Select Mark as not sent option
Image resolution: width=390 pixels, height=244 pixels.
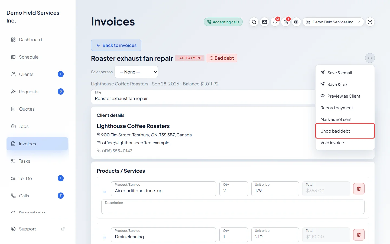pyautogui.click(x=345, y=119)
